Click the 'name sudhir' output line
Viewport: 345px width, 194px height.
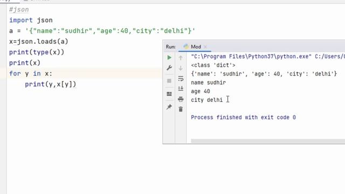pyautogui.click(x=209, y=82)
